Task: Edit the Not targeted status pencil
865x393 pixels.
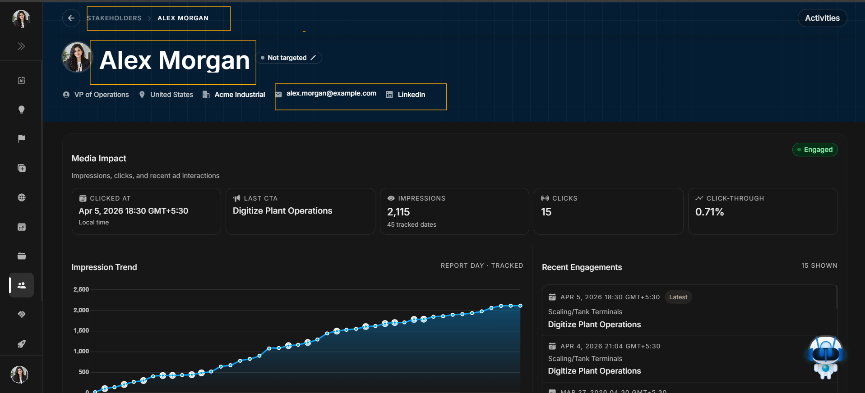Action: click(x=313, y=58)
